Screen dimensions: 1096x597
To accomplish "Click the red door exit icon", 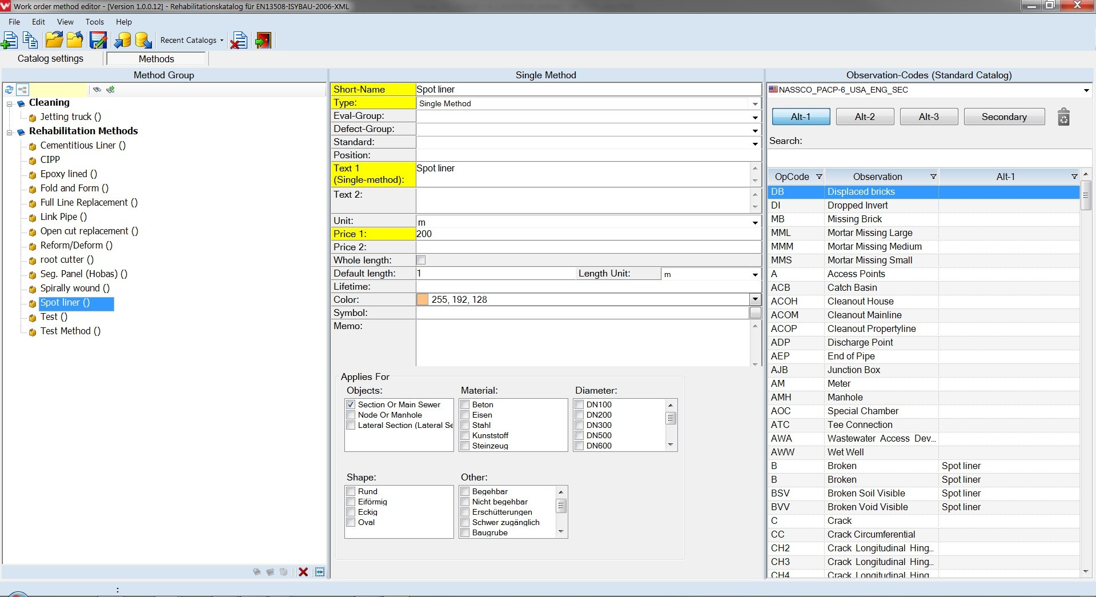I will pos(263,41).
